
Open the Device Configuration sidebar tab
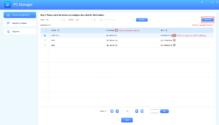point(20,15)
